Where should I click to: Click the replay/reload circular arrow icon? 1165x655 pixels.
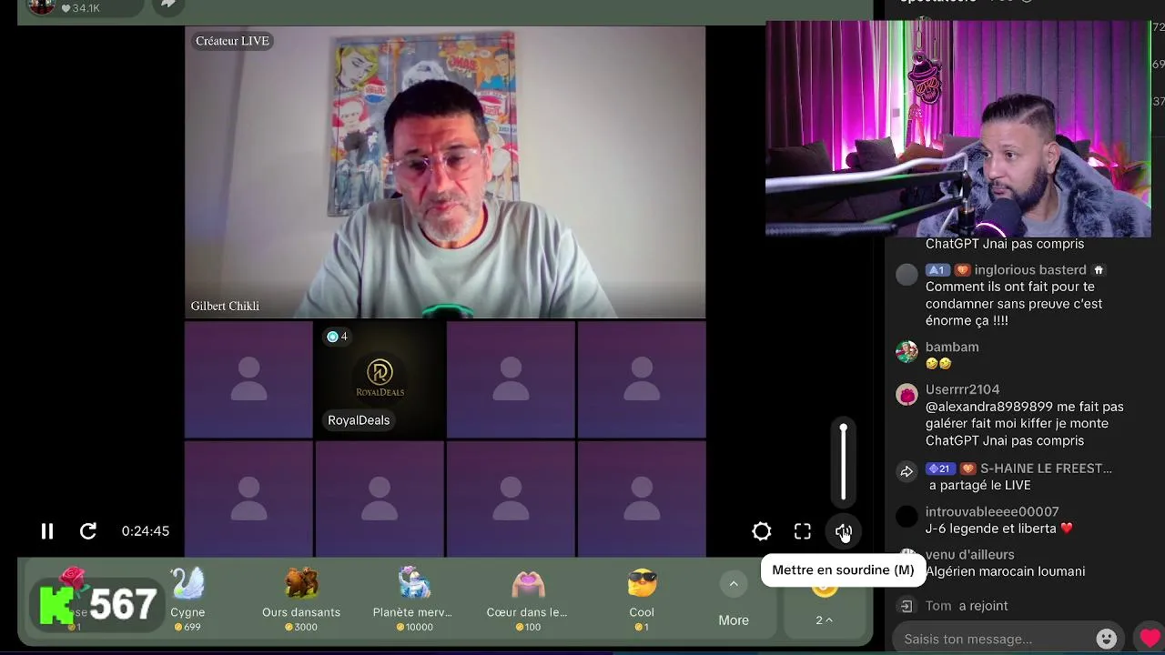[x=88, y=531]
